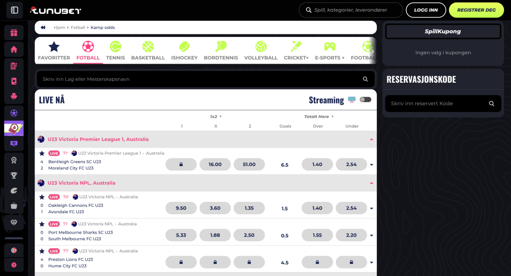Collapse U23 Victoria NPL section
The image size is (511, 276).
click(x=371, y=183)
